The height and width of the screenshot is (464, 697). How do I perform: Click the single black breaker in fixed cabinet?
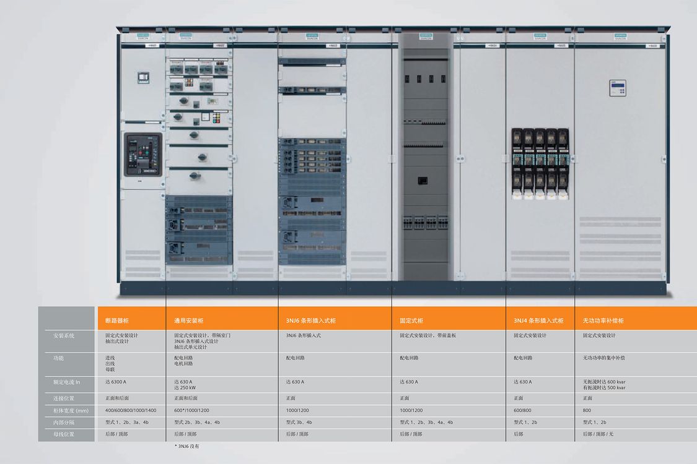(423, 181)
